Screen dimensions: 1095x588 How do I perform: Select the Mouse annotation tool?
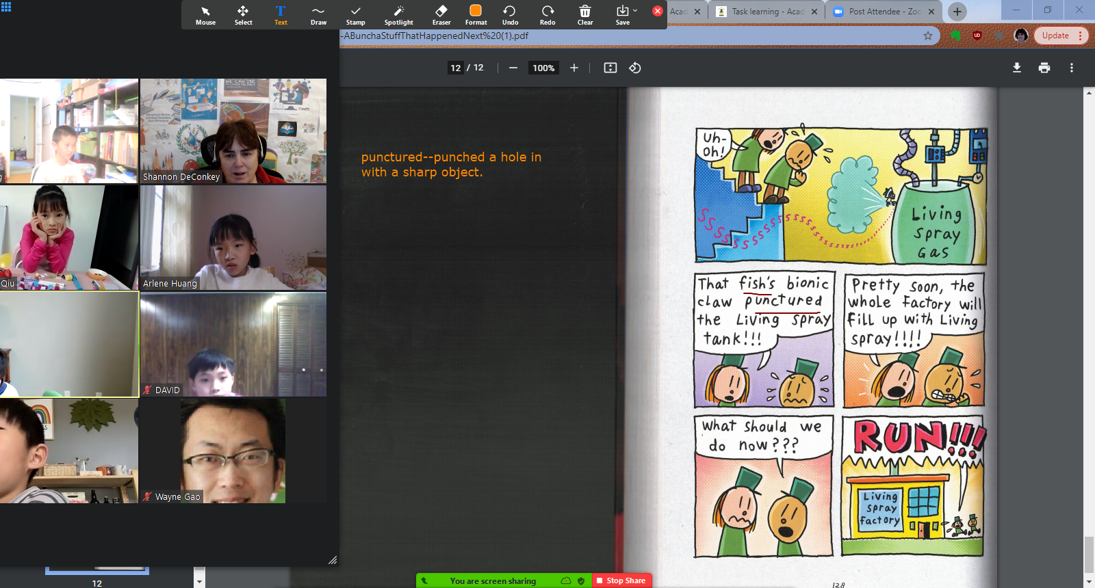click(205, 15)
